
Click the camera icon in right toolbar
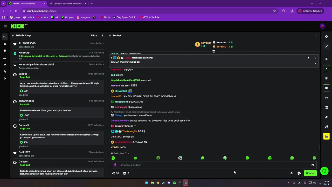point(326,107)
